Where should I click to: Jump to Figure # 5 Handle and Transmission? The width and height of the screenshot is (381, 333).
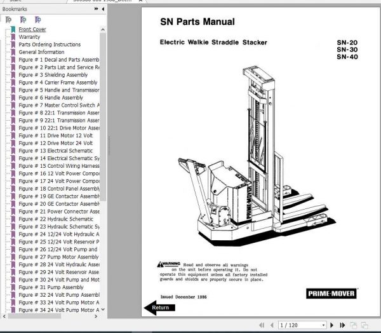(59, 90)
